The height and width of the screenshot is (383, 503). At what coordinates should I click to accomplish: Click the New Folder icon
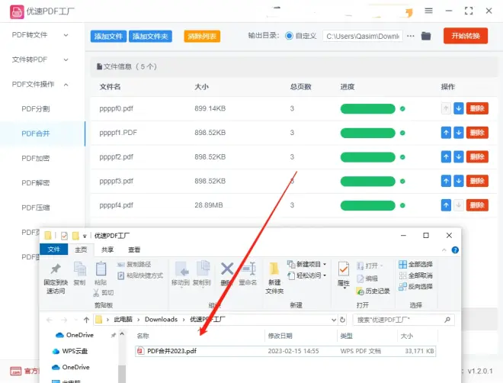274,269
